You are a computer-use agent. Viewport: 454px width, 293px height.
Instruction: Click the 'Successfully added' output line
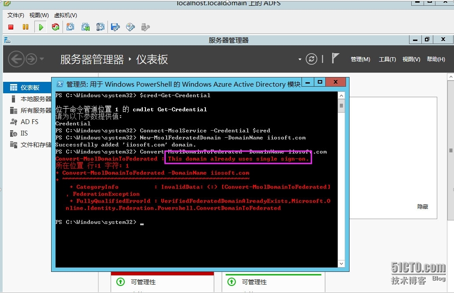126,145
